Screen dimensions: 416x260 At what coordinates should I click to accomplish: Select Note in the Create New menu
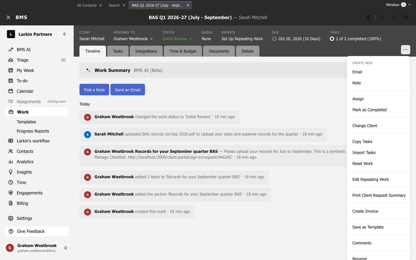pos(378,83)
